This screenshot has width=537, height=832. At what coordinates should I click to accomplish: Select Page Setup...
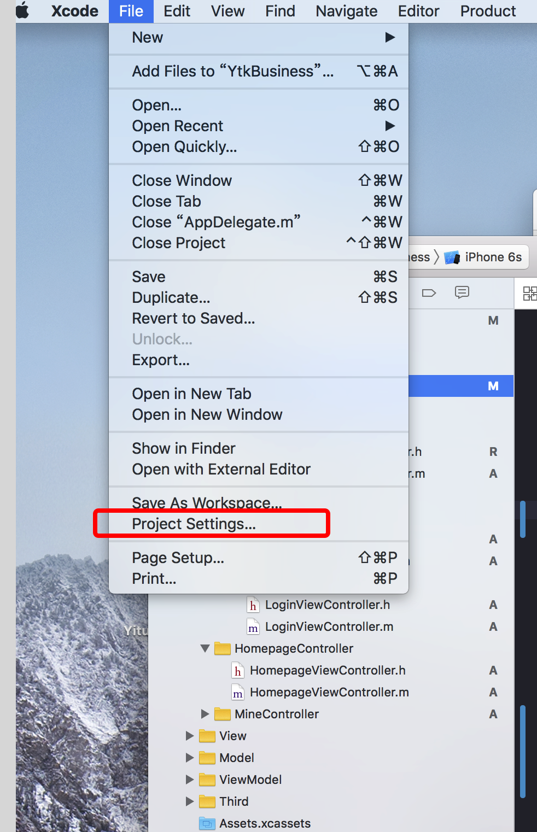coord(259,558)
